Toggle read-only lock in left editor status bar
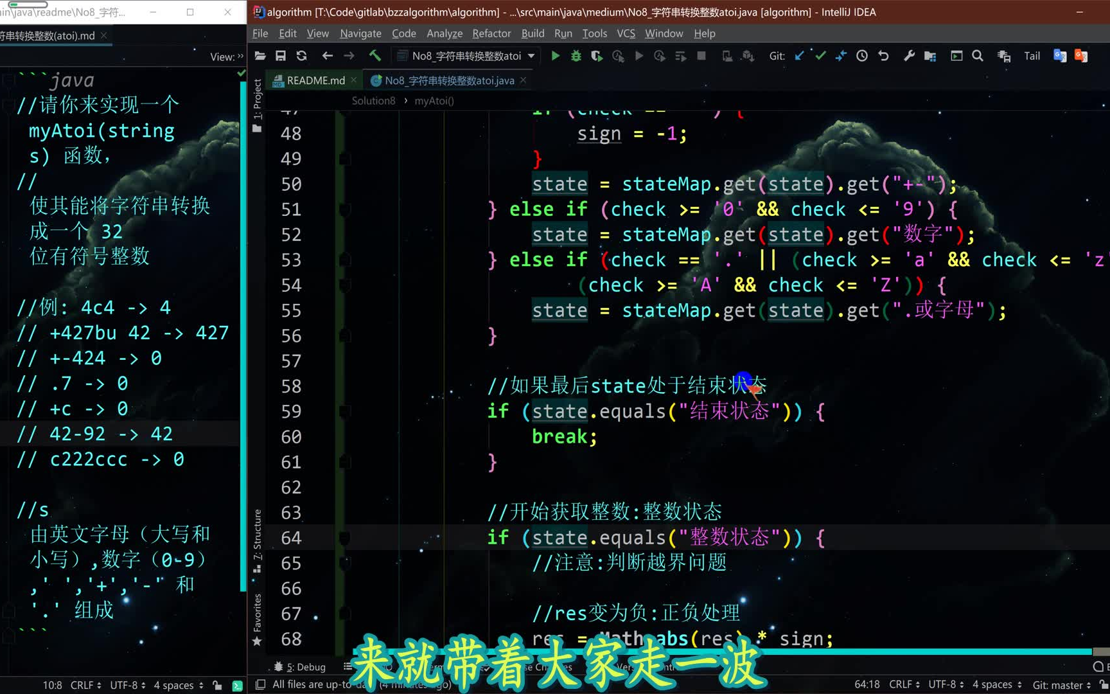Screen dimensions: 1110x694 (217, 686)
